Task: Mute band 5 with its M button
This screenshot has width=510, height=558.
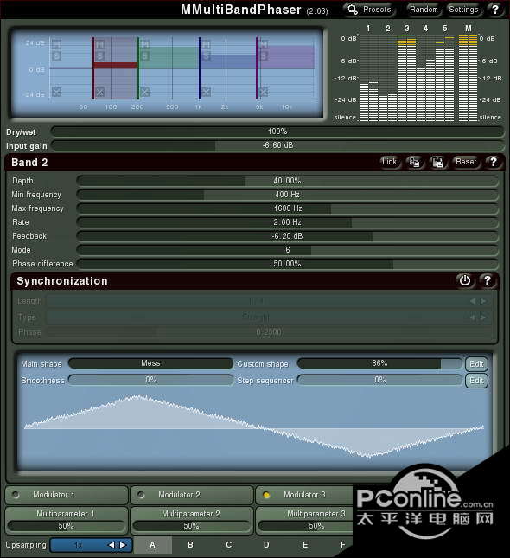Action: pos(263,44)
